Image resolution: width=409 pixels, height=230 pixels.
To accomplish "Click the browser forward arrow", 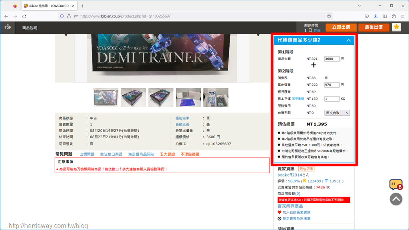I will click(x=15, y=16).
